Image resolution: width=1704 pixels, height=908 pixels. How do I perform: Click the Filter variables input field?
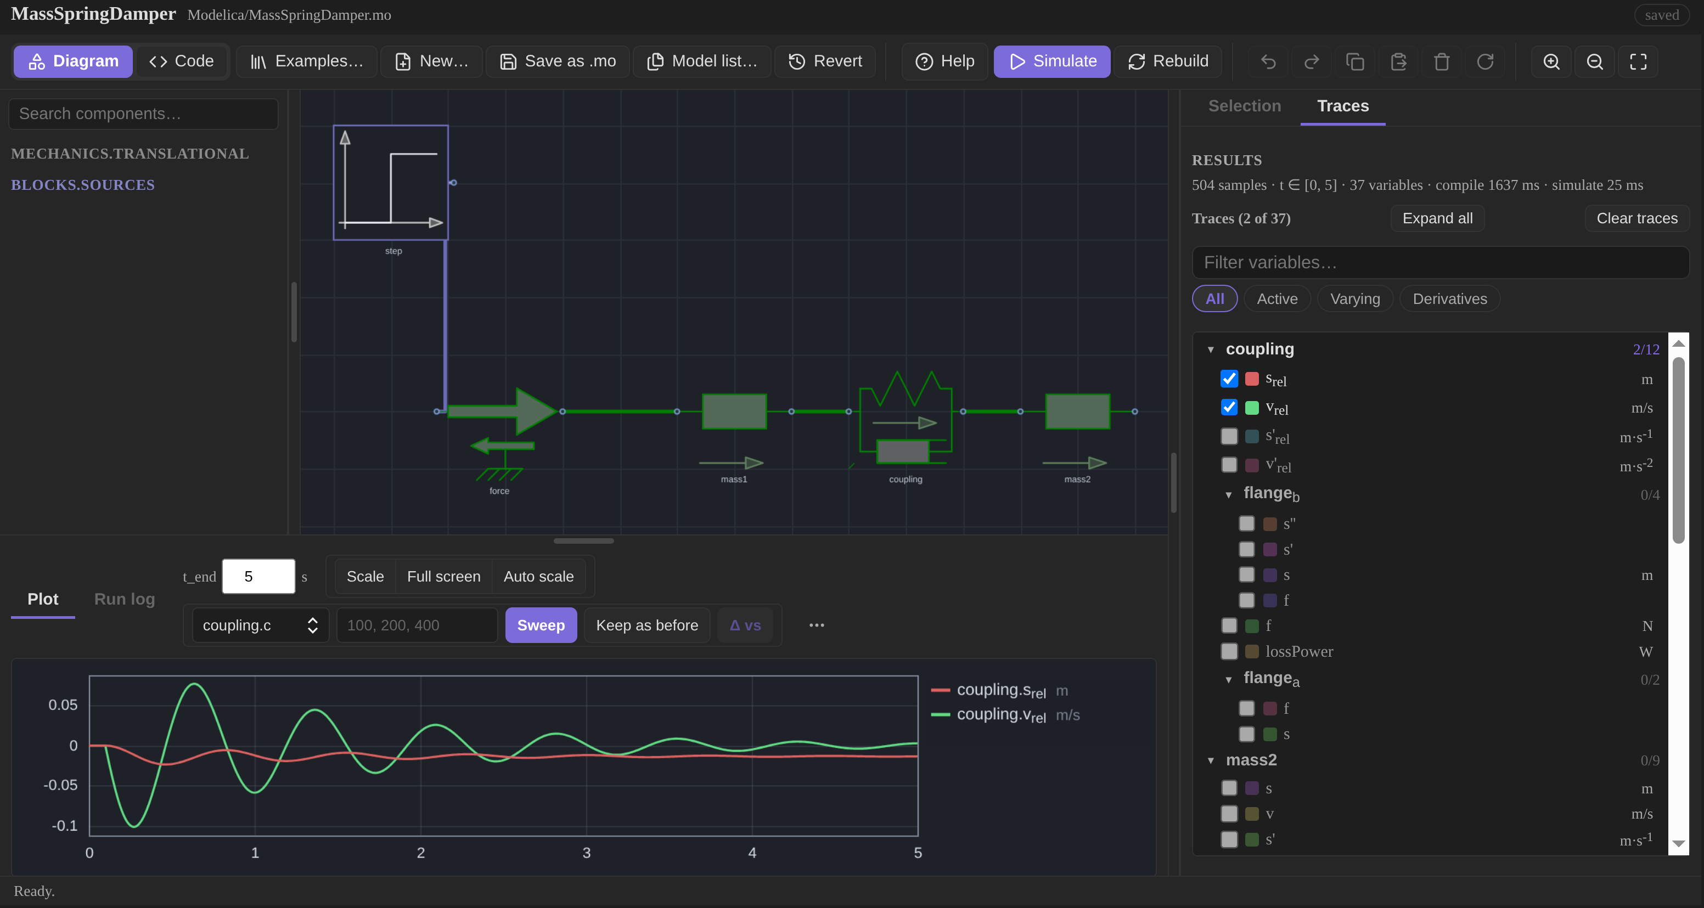coord(1440,263)
